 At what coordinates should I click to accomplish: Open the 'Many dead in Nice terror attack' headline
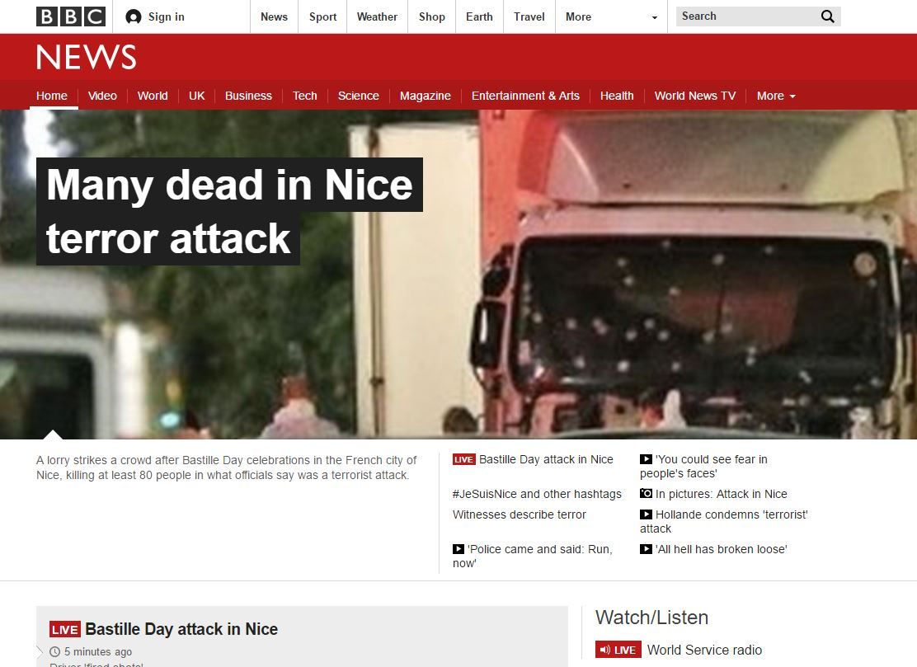[229, 211]
